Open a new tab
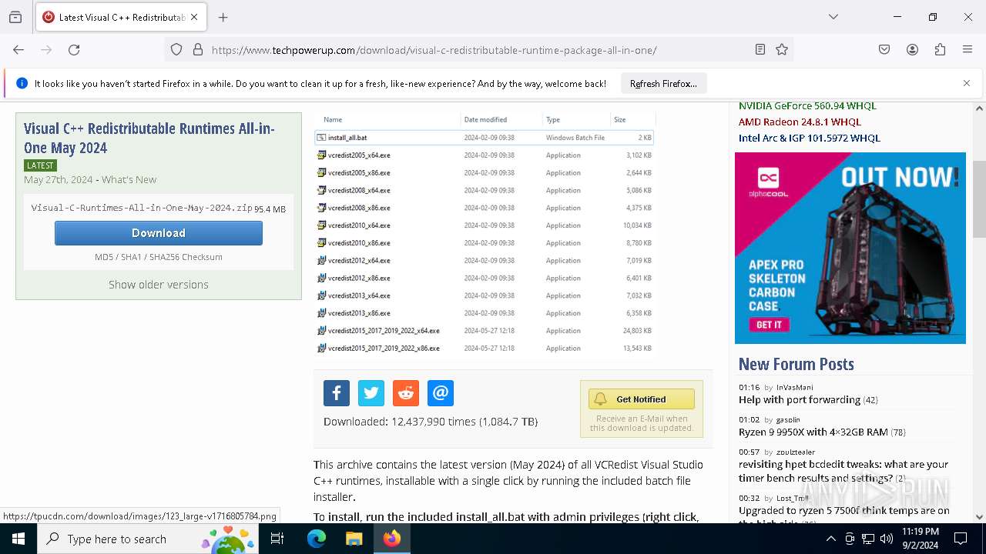The height and width of the screenshot is (554, 986). click(x=223, y=17)
